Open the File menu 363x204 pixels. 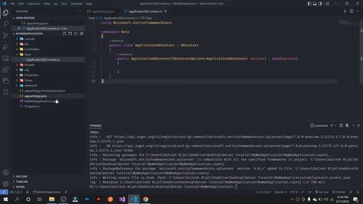(12, 3)
